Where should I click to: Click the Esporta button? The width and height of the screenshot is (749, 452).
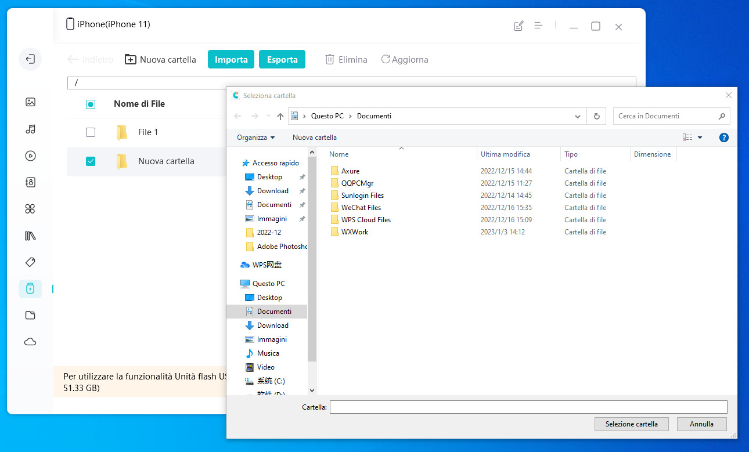[282, 59]
